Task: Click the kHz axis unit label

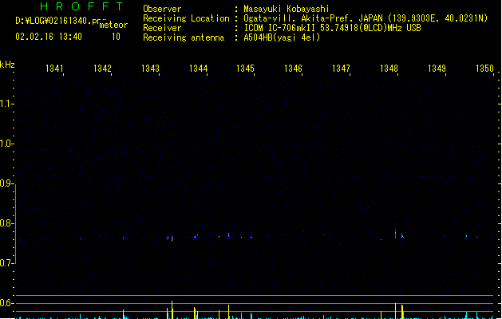Action: 7,65
